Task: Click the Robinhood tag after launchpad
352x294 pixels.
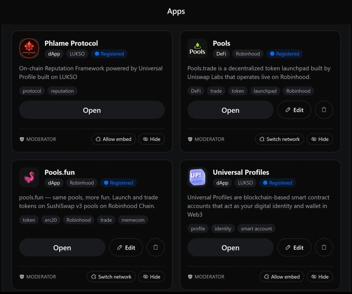Action: pos(298,91)
